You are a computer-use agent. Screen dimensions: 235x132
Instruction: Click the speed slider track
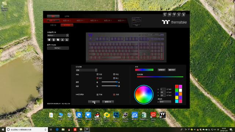coord(109,82)
